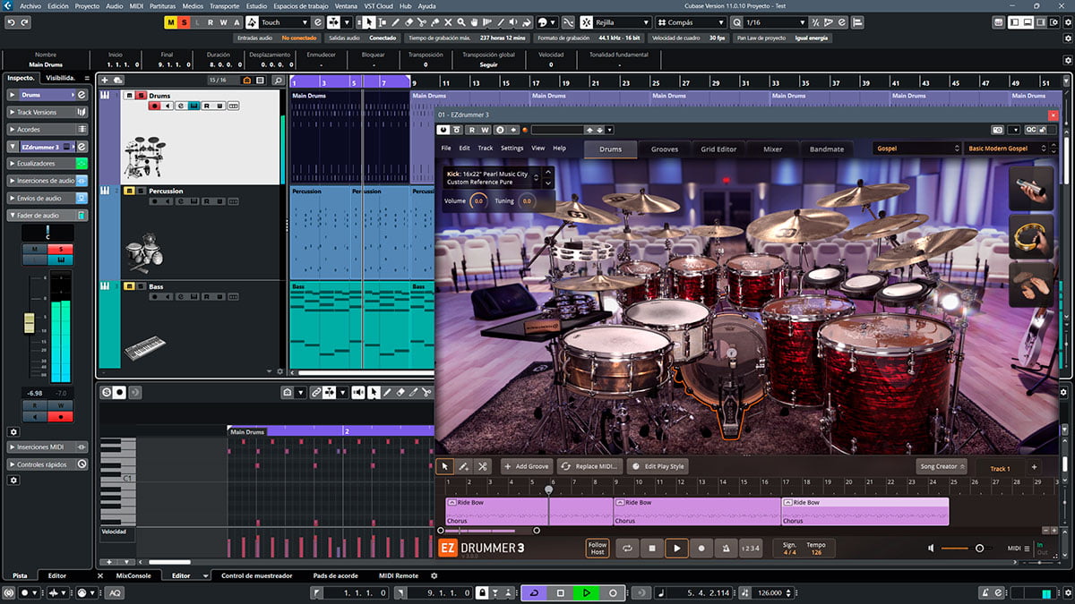
Task: Select the Erase tool in Cubase toolbar
Action: (408, 22)
